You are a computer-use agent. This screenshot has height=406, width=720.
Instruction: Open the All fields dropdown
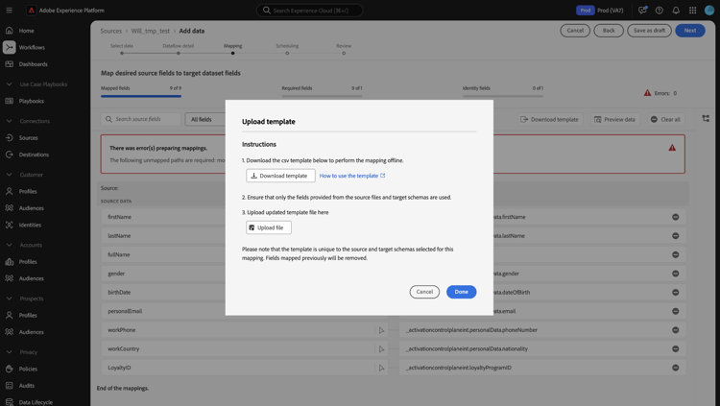click(204, 119)
